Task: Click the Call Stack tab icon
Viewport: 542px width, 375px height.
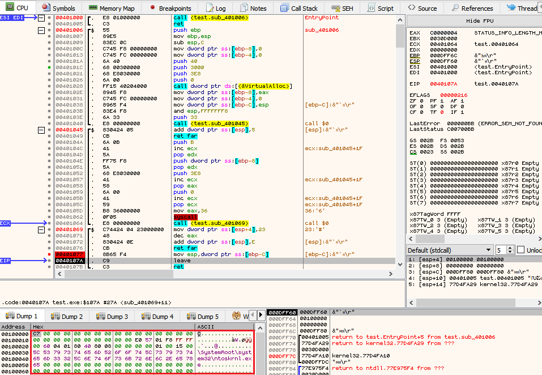Action: tap(283, 8)
